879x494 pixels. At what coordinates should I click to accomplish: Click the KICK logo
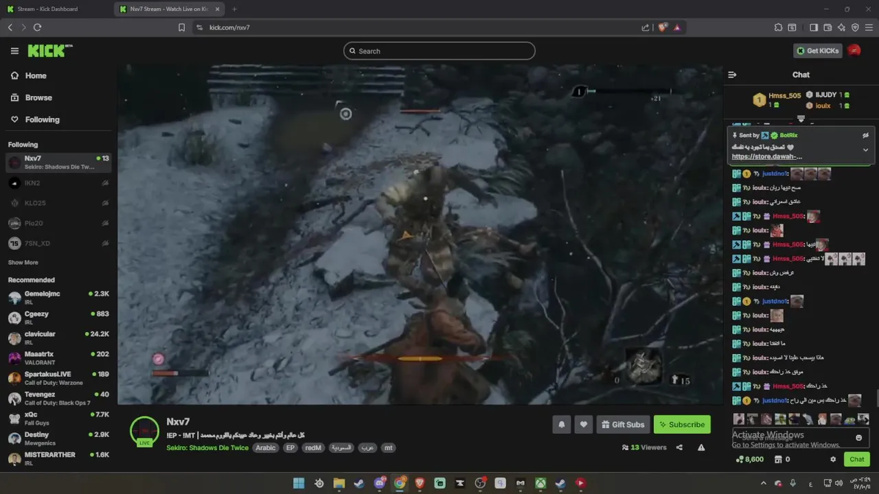(49, 51)
